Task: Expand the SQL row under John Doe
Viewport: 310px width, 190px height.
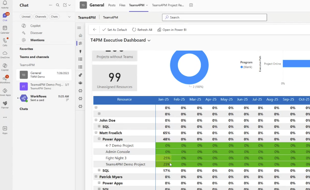Action: pos(99,127)
